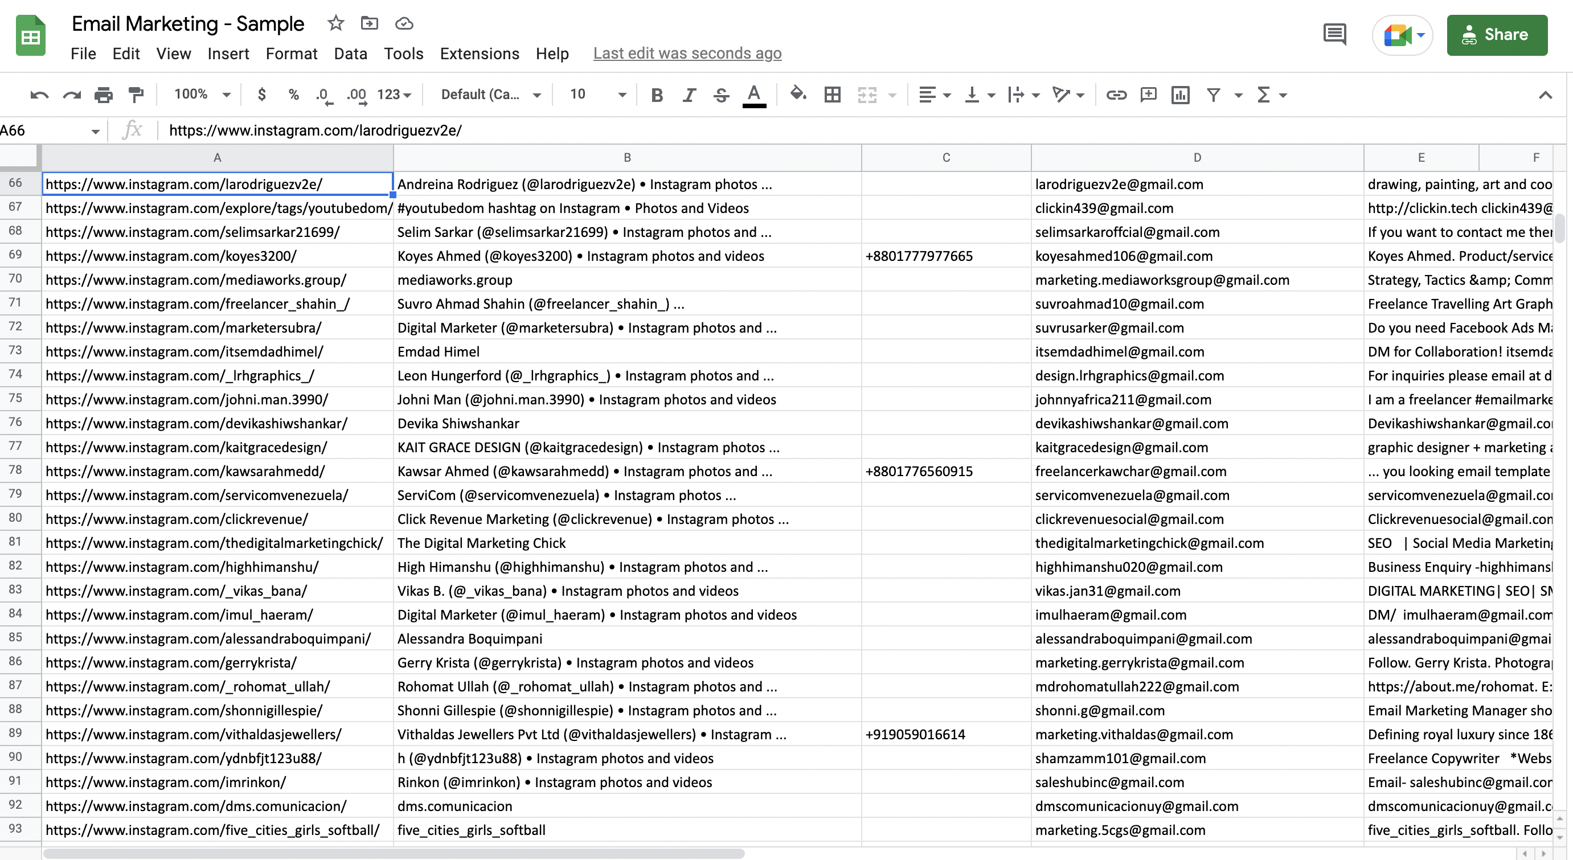Select column B header
The height and width of the screenshot is (860, 1573).
pos(627,158)
